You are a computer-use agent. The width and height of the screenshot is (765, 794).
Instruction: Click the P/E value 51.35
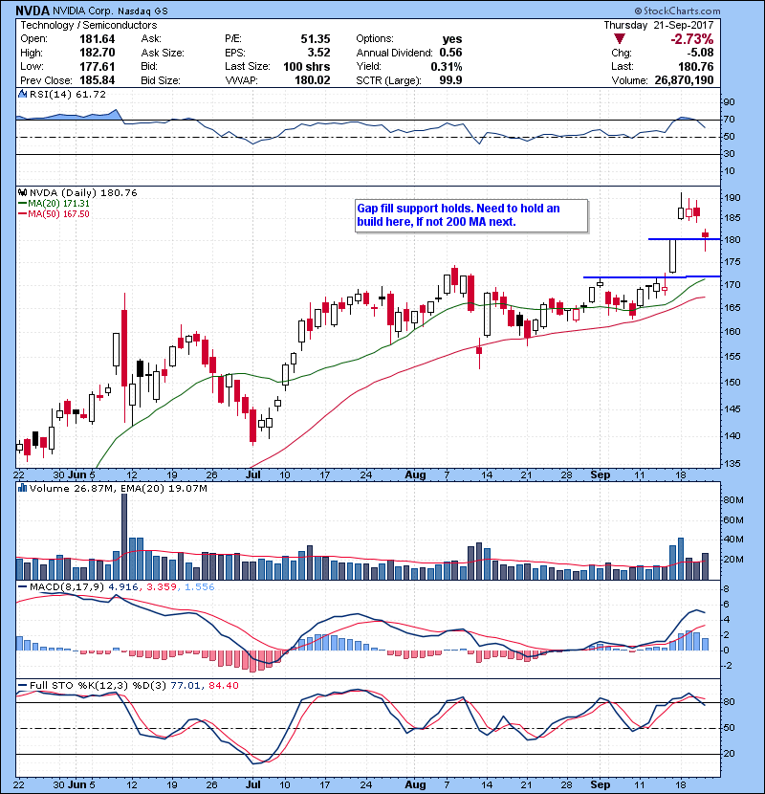(316, 39)
